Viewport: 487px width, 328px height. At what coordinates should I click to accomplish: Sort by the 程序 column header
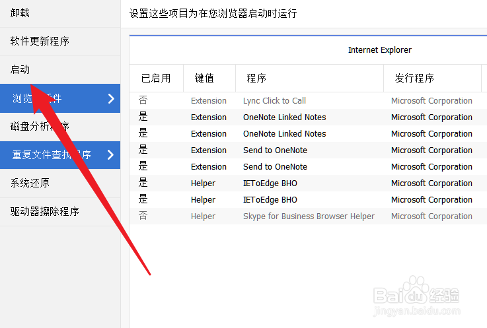[x=310, y=78]
